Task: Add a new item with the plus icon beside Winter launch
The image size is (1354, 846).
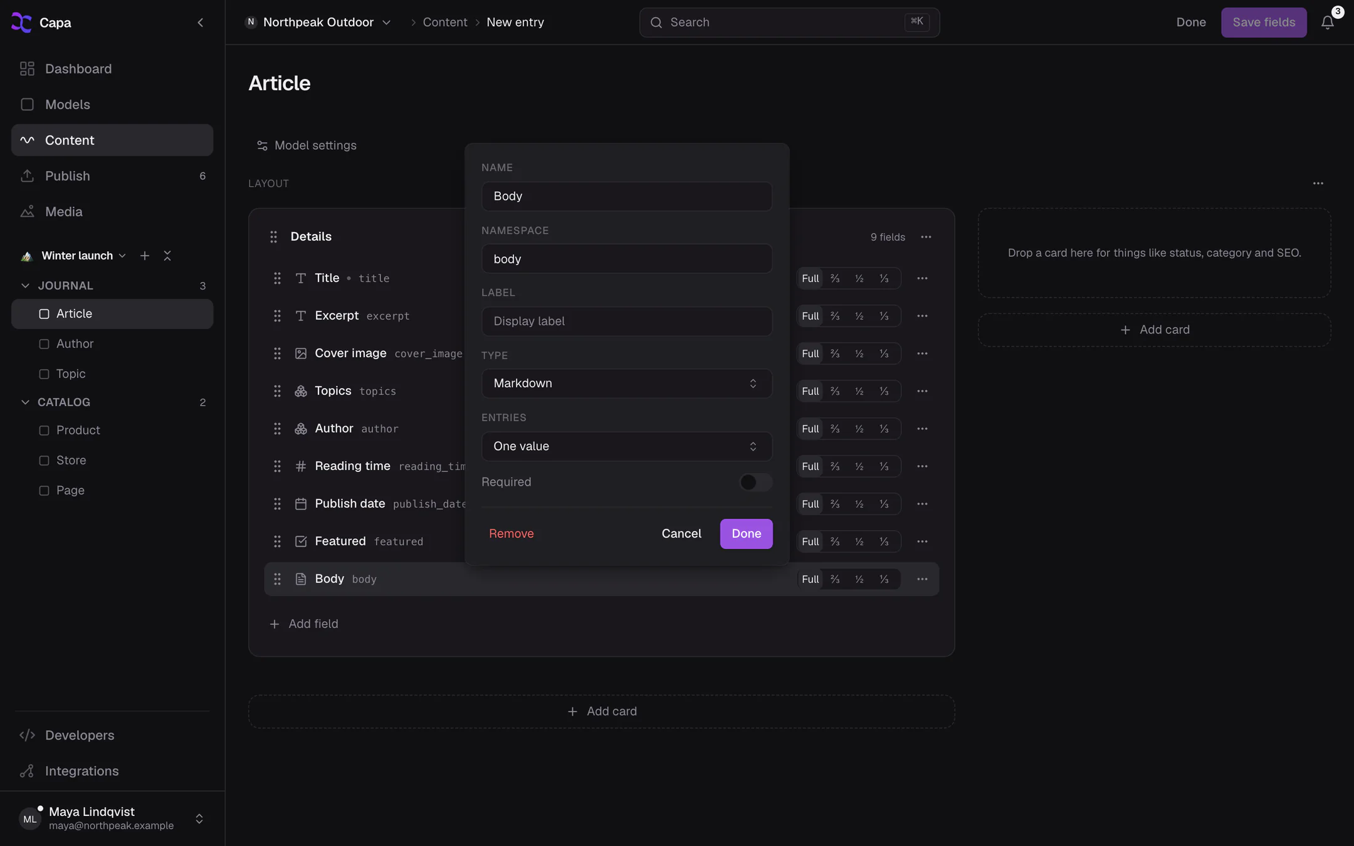Action: [145, 256]
